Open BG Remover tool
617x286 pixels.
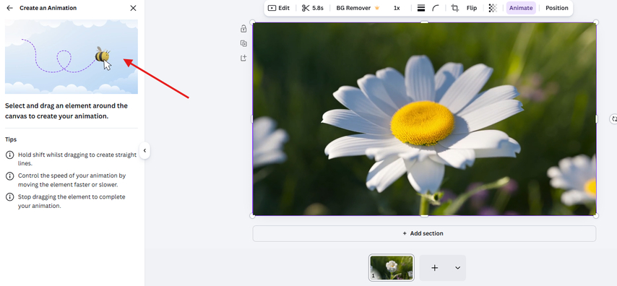point(358,8)
